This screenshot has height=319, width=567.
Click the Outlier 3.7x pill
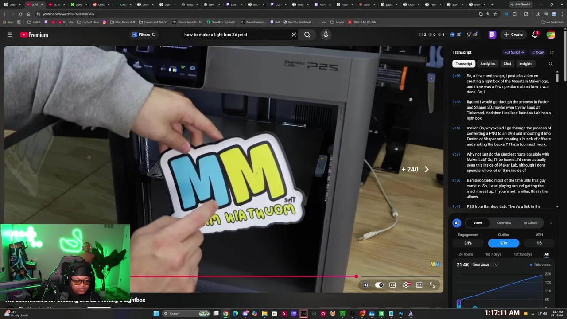(x=504, y=243)
